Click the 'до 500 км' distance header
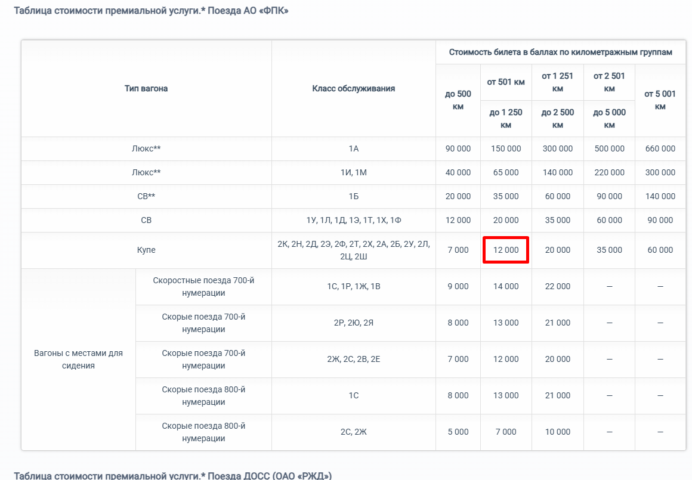 (x=458, y=100)
